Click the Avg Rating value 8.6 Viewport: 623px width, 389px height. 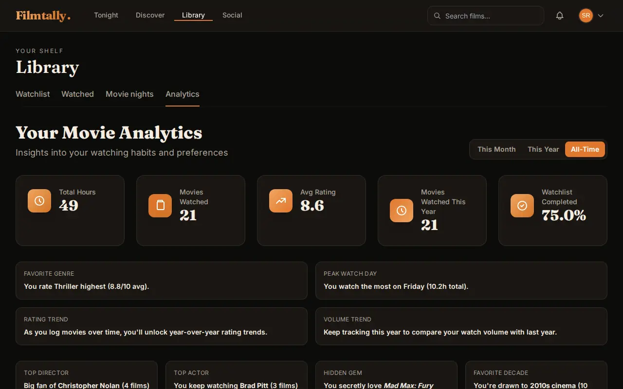point(312,206)
